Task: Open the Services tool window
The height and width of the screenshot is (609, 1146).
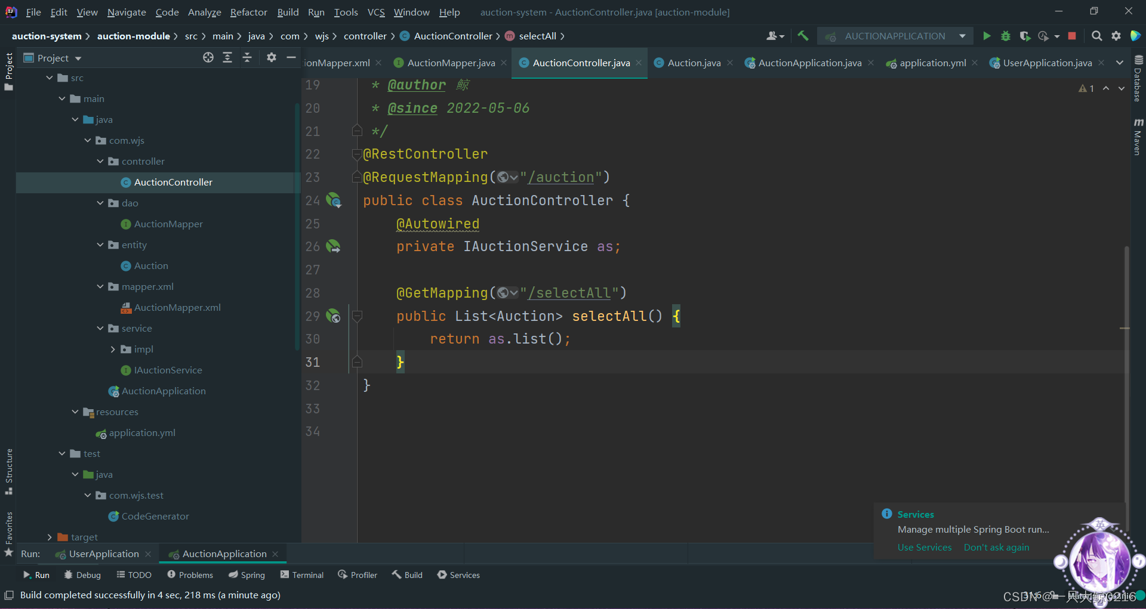Action: coord(458,575)
